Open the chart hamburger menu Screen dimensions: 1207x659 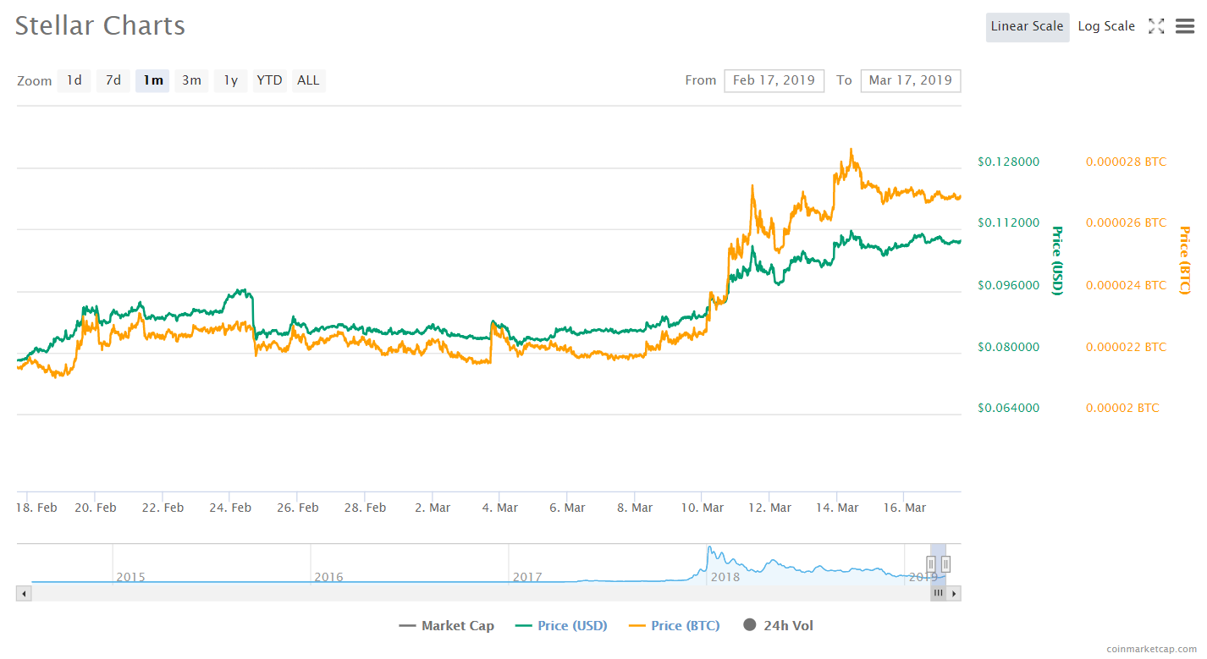1185,26
